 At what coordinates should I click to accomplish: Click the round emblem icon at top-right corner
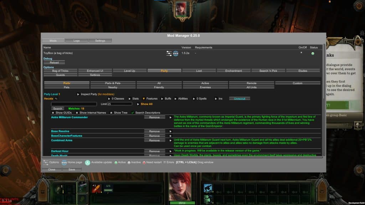(359, 6)
